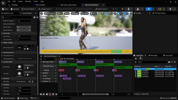Viewport: 178px width, 100px height.
Task: Open the Timing track dropdown arrow
Action: (56, 70)
